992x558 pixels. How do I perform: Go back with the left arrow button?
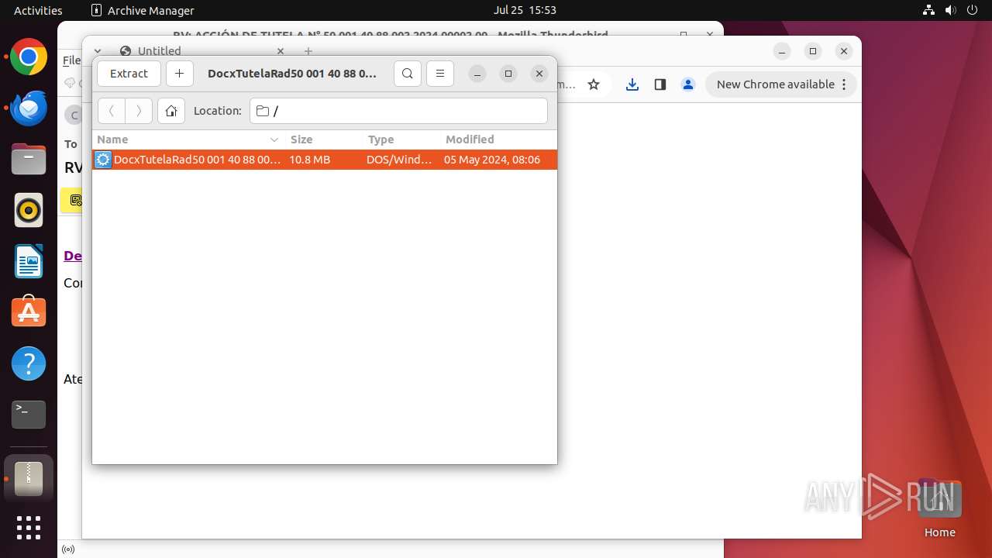pyautogui.click(x=112, y=111)
